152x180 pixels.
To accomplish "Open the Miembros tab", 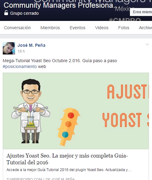I will point(50,28).
